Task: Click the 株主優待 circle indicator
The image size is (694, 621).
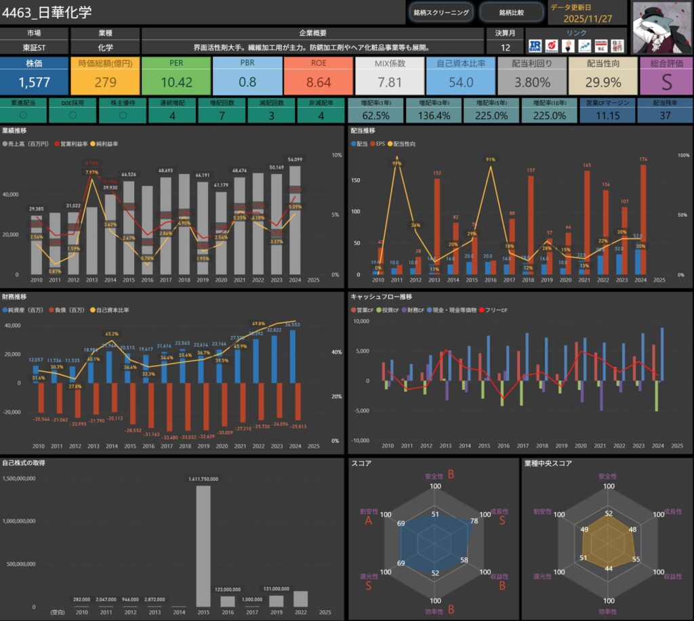Action: coord(122,115)
